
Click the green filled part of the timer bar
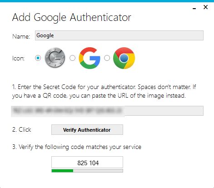[62, 171]
